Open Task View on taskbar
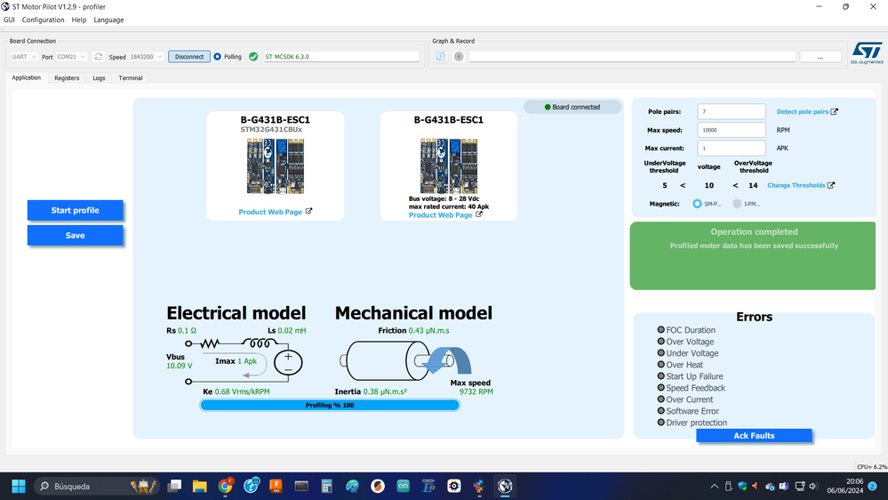The width and height of the screenshot is (888, 500). pos(174,486)
